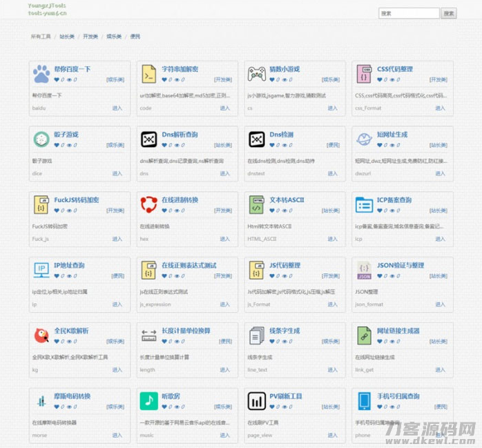Screen dimensions: 482x448
Task: Click the game controller icon for 猜数小游戏
Action: [x=256, y=73]
